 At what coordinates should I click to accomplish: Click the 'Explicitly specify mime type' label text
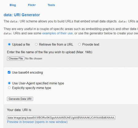tap(32, 88)
